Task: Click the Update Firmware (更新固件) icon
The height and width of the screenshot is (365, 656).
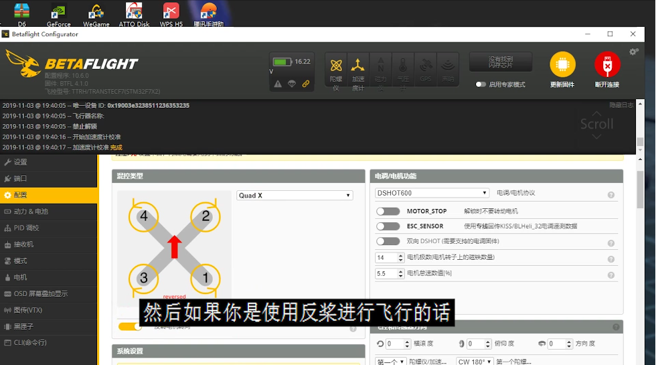Action: pos(562,65)
